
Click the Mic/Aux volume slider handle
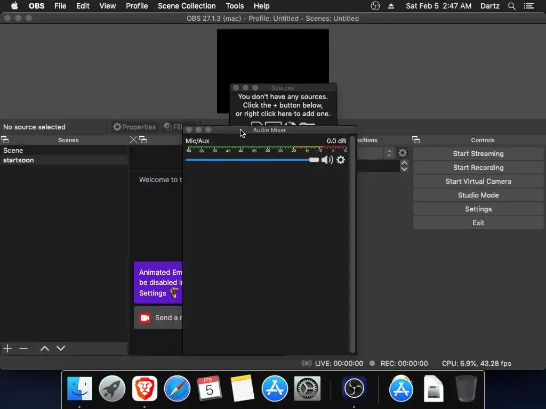(x=314, y=160)
